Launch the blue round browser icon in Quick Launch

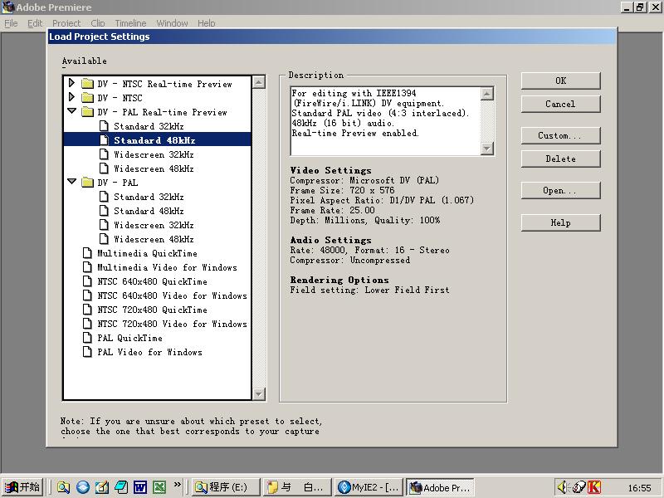[82, 487]
